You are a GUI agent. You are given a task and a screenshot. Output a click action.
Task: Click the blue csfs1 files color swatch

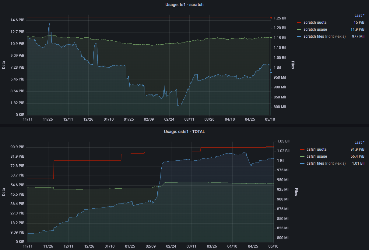[302, 163]
